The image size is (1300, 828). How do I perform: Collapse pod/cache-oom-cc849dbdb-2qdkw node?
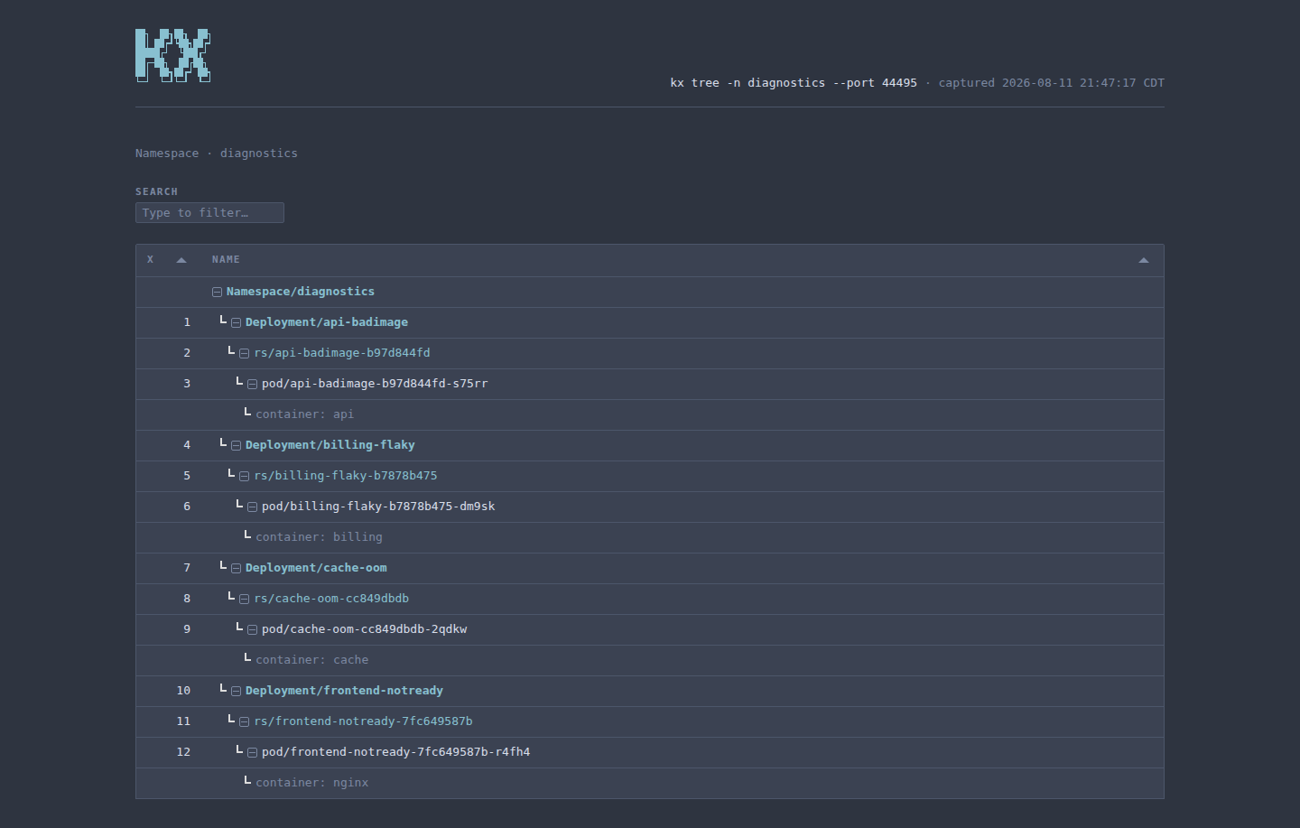[252, 629]
